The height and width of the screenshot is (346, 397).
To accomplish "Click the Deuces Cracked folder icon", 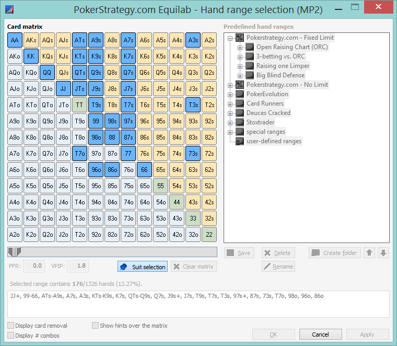I will (x=240, y=113).
